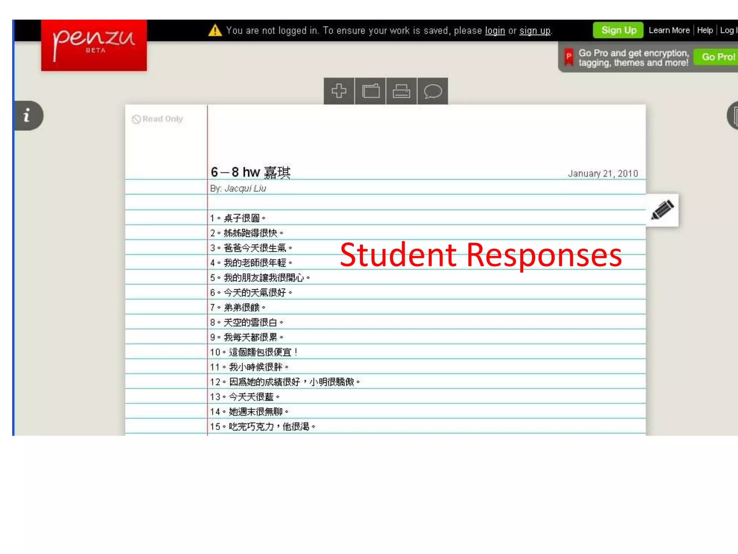The width and height of the screenshot is (738, 554).
Task: Click line 7 弟弟很餓
Action: click(x=238, y=307)
